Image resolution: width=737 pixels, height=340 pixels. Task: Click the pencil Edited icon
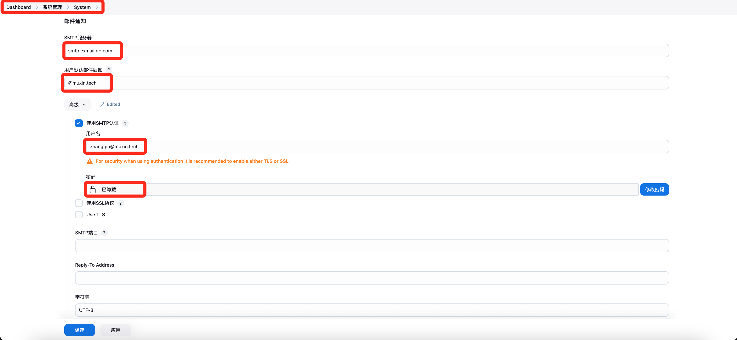[x=102, y=105]
